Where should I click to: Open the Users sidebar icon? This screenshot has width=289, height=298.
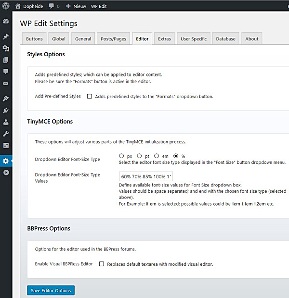[x=6, y=122]
